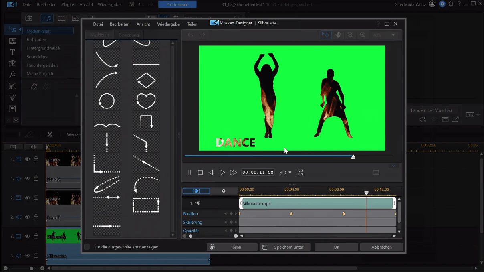Pick the double-bump wave motion path
484x272 pixels.
click(107, 122)
